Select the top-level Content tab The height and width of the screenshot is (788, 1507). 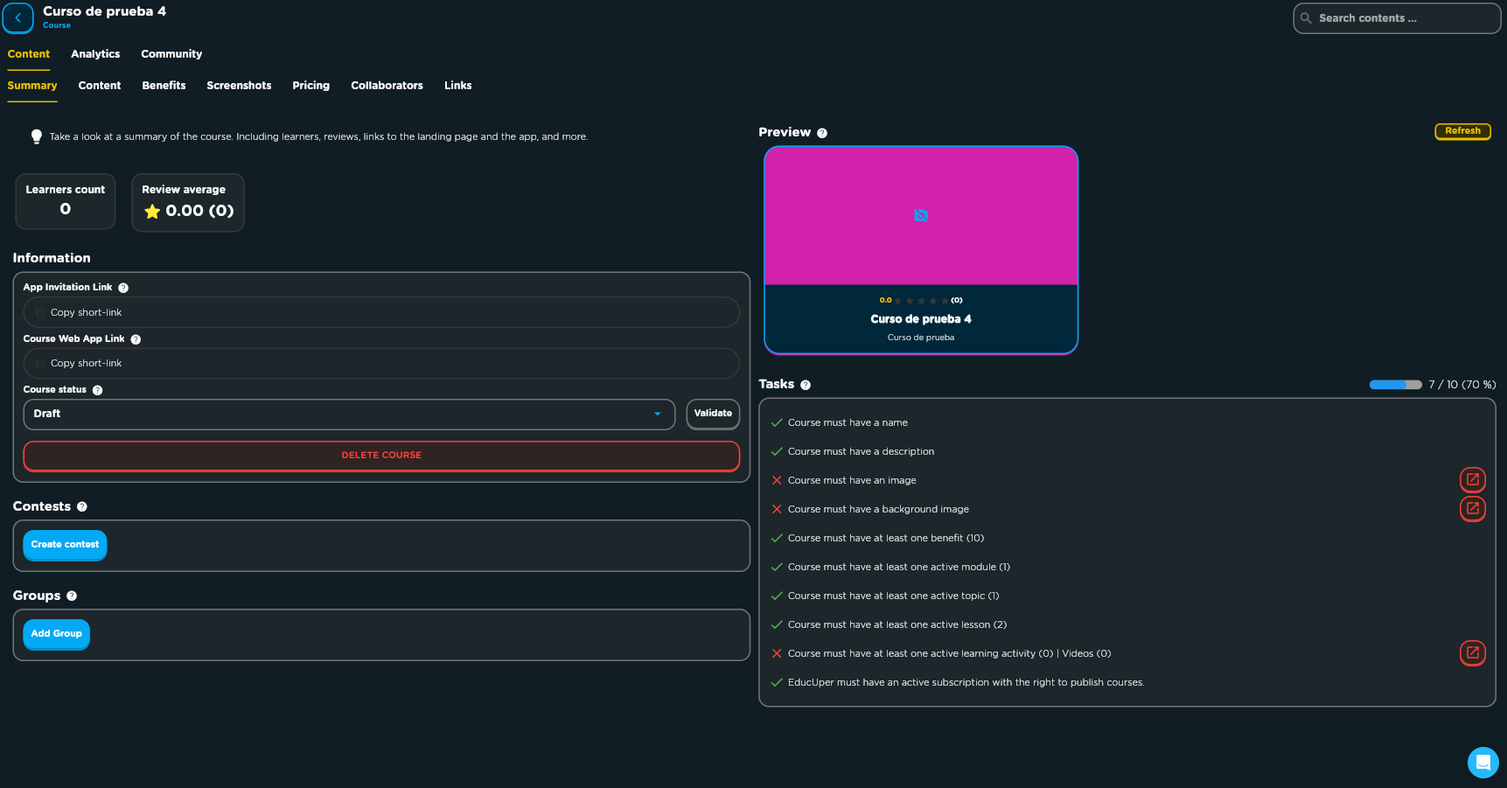tap(29, 54)
